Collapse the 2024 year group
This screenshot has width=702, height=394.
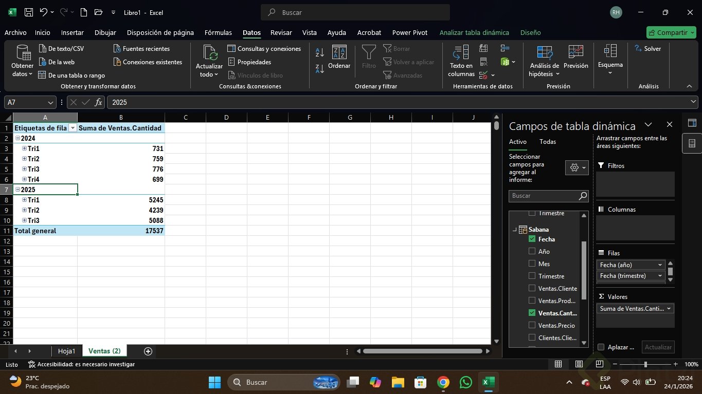click(17, 138)
